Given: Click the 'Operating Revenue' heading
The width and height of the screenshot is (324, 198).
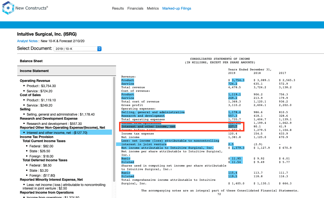Looking at the screenshot, I should [35, 81].
